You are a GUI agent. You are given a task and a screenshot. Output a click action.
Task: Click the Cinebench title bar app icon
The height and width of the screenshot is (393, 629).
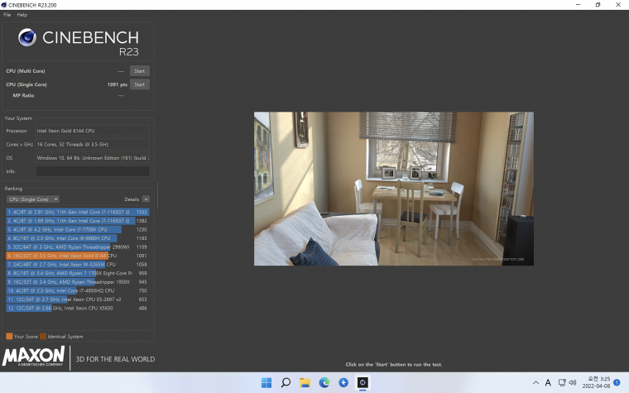(4, 5)
